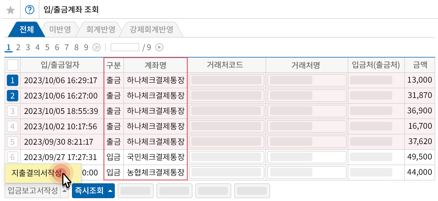Sort by the 금액 column header
Viewport: 438px width, 201px height.
[420, 65]
